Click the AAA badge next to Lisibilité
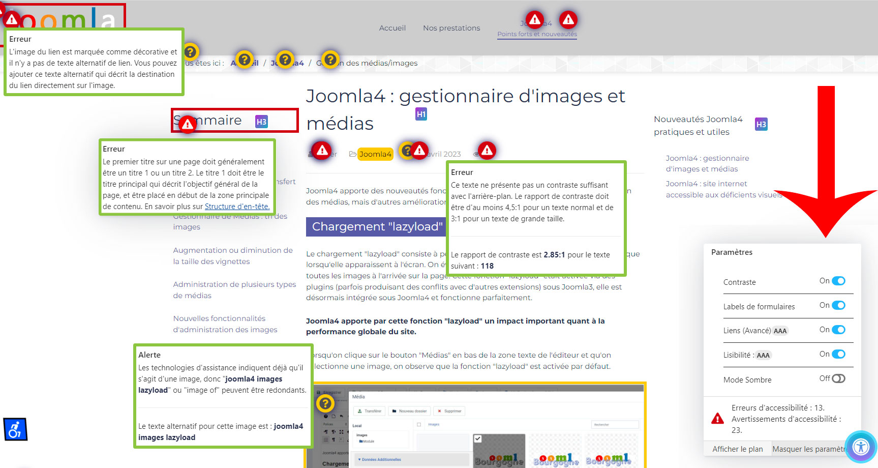 click(x=763, y=356)
